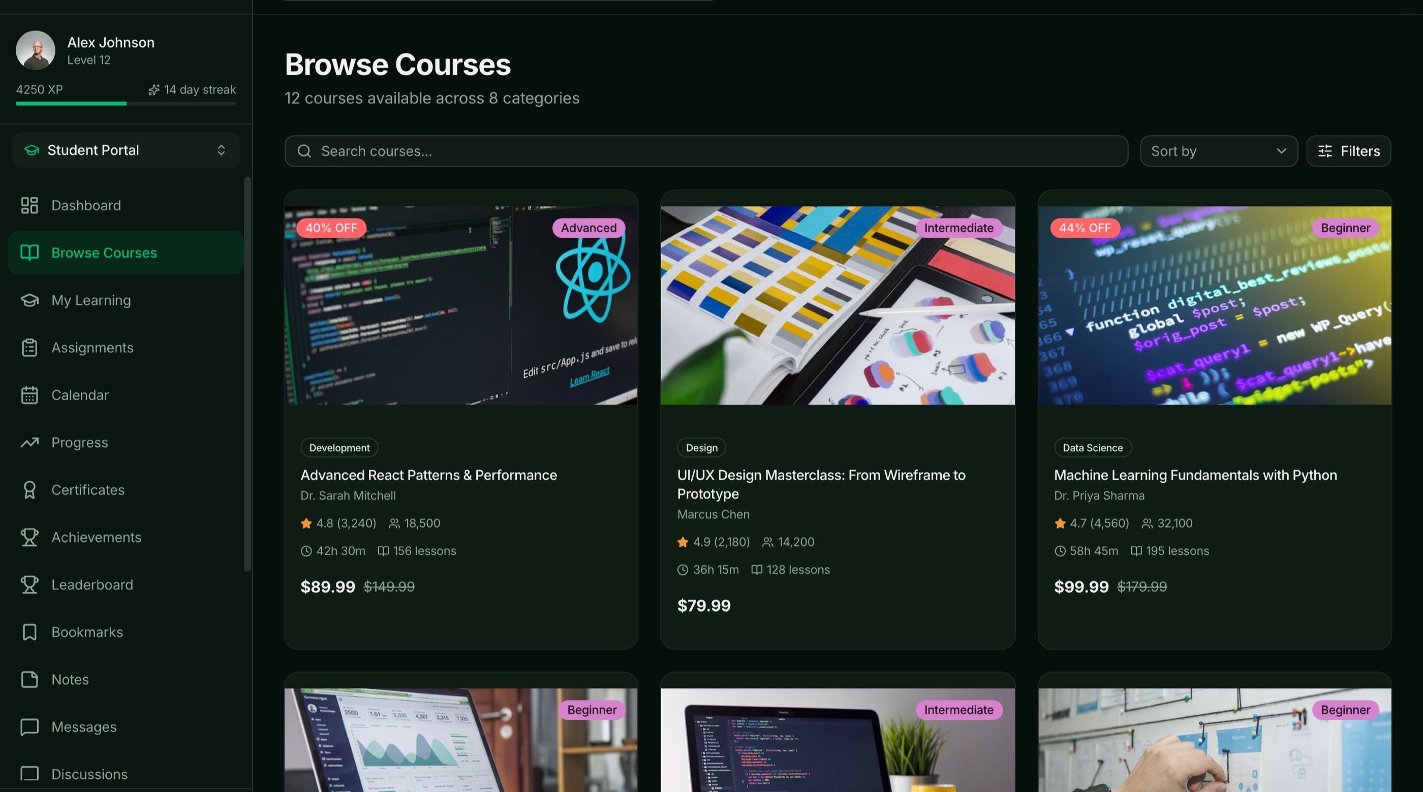This screenshot has width=1423, height=792.
Task: Click the $89.99 price
Action: tap(328, 587)
